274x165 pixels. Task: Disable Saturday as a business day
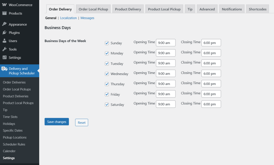[107, 105]
